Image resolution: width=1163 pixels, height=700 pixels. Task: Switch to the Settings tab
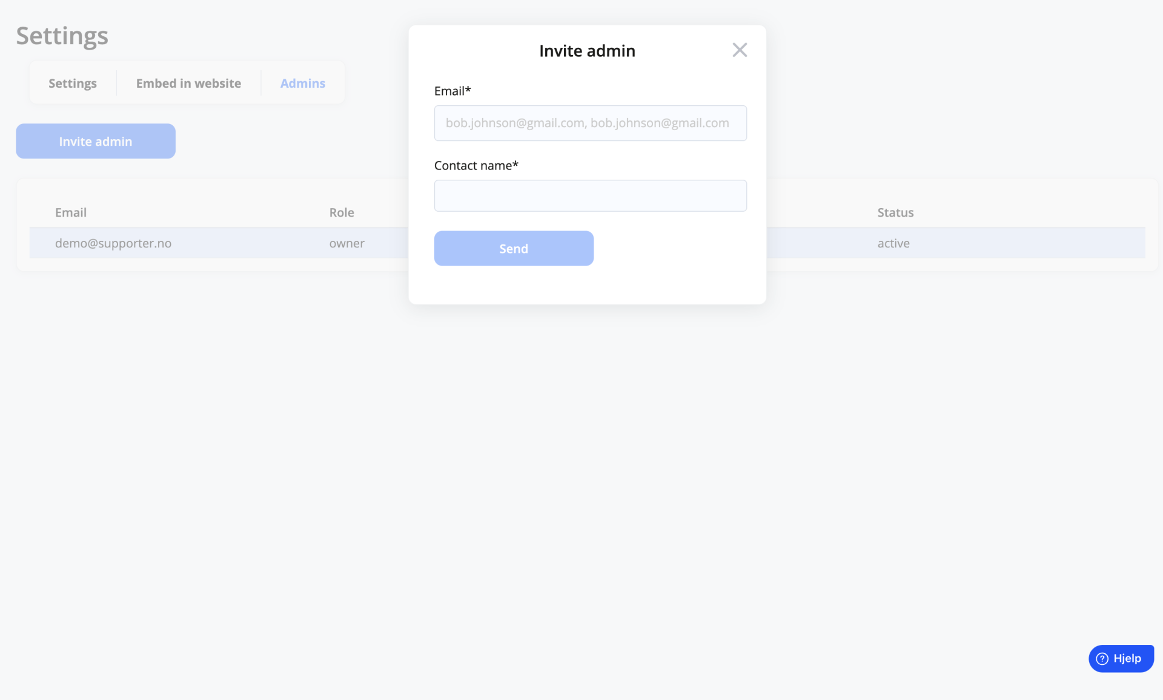point(73,83)
